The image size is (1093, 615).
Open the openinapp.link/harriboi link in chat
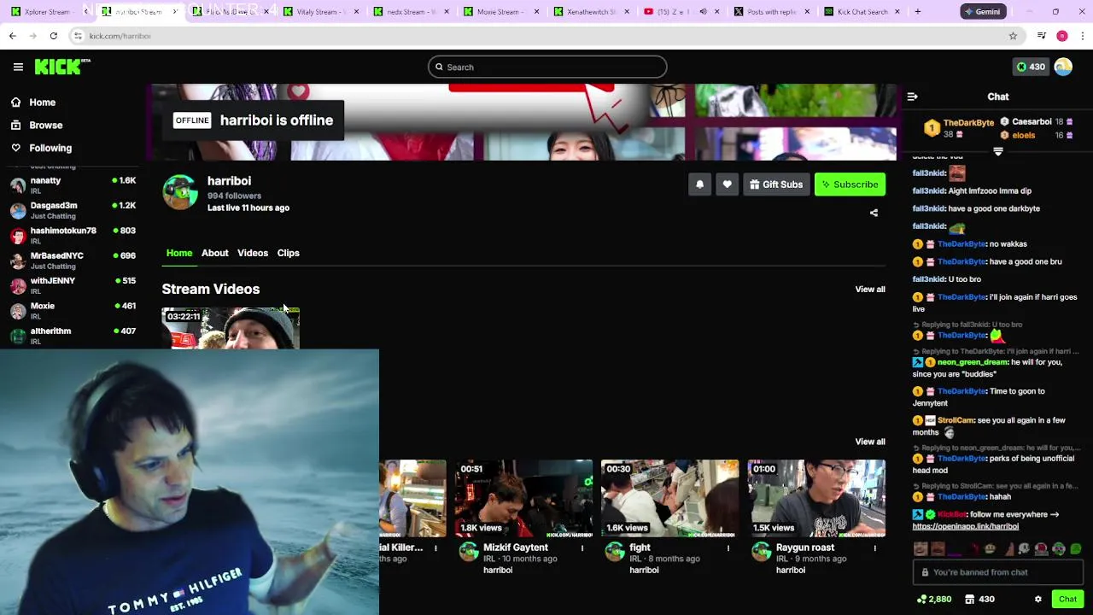pos(965,526)
